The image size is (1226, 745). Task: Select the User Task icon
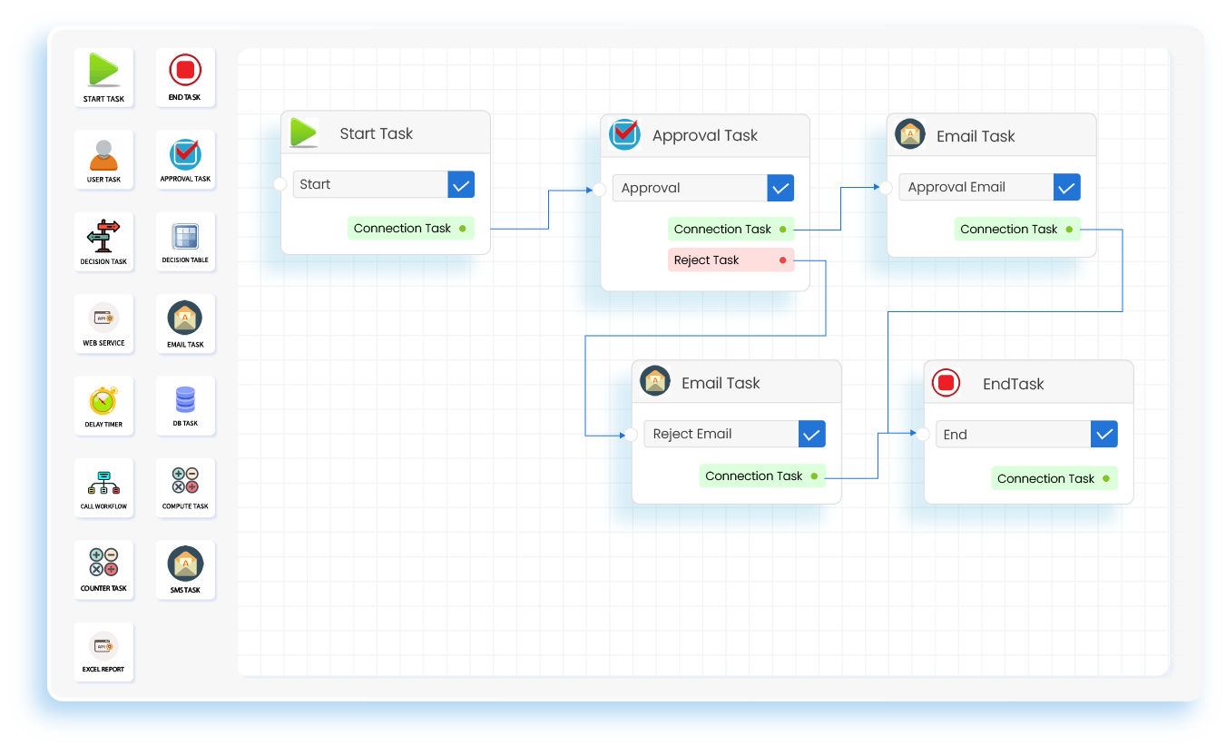click(103, 154)
